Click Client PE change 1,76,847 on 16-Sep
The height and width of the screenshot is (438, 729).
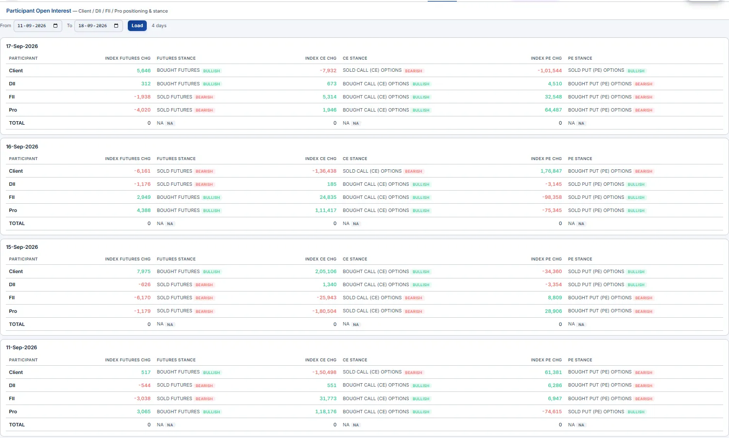tap(551, 171)
